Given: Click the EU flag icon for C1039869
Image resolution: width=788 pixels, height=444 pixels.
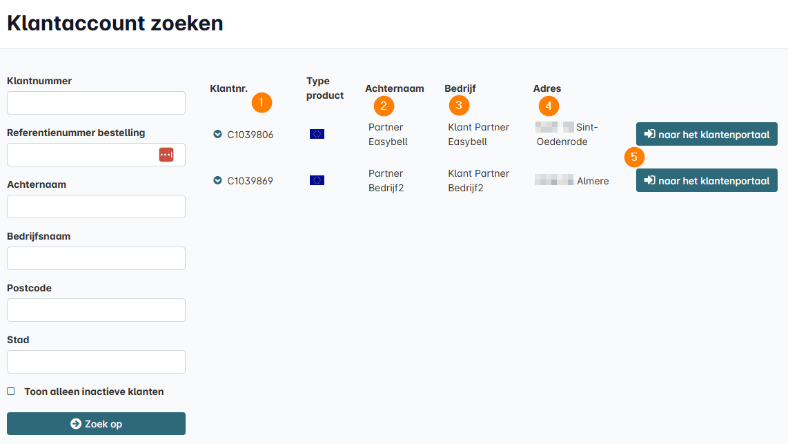Looking at the screenshot, I should point(317,180).
